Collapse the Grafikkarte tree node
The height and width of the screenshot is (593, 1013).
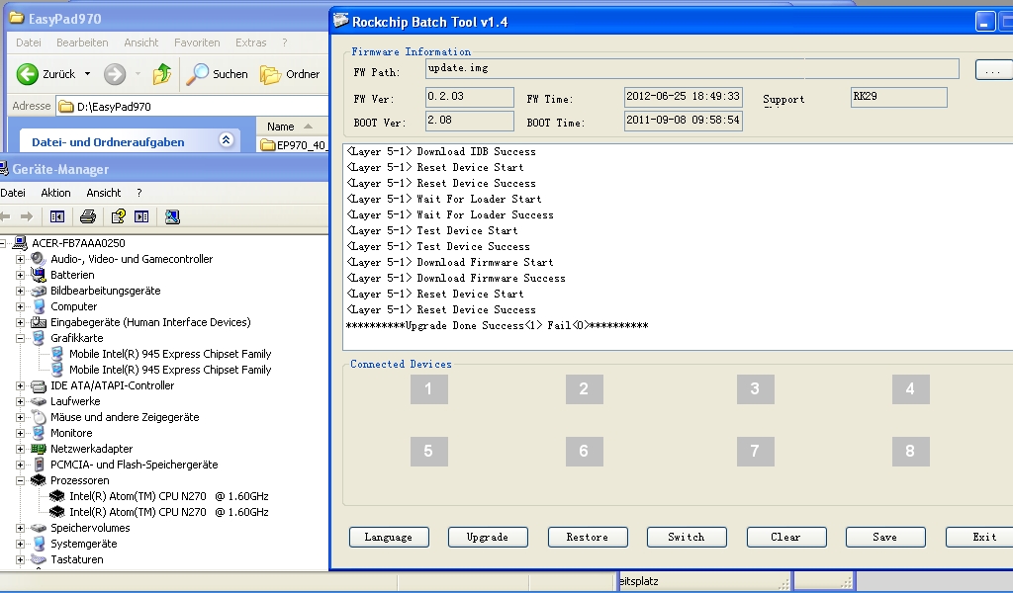(x=20, y=338)
